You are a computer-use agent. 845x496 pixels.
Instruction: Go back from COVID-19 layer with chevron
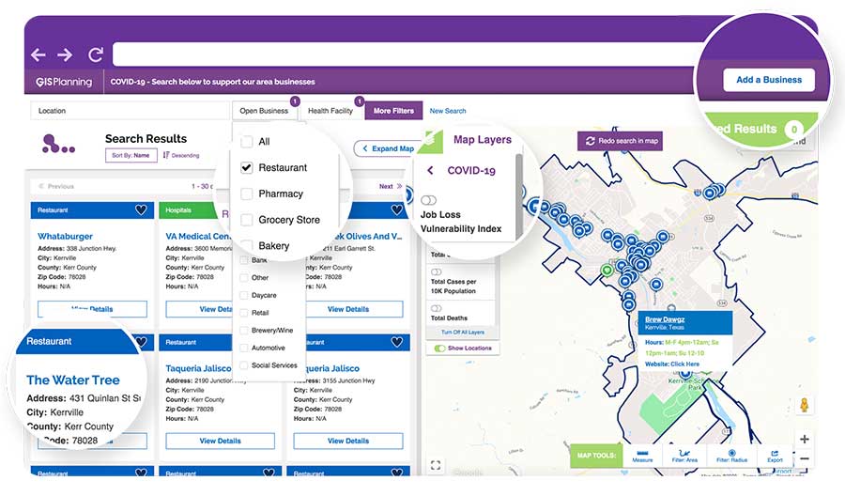pyautogui.click(x=430, y=170)
